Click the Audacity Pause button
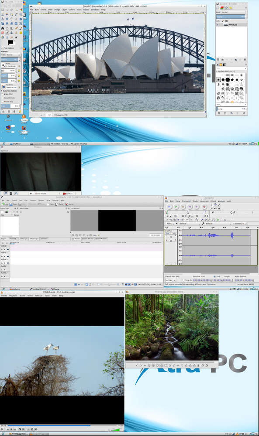The height and width of the screenshot is (436, 259). point(169,207)
